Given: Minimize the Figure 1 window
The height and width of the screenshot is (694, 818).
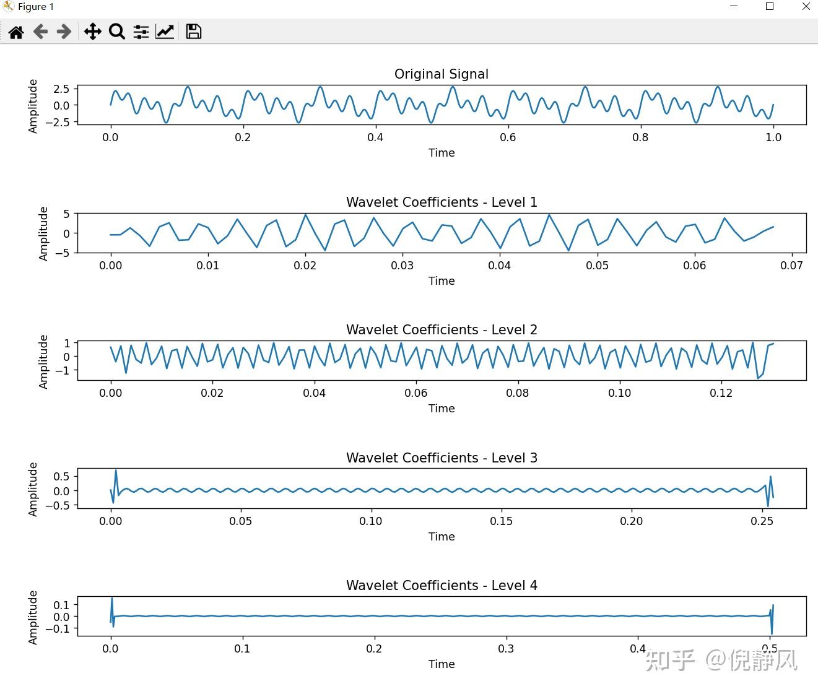Looking at the screenshot, I should [x=734, y=7].
